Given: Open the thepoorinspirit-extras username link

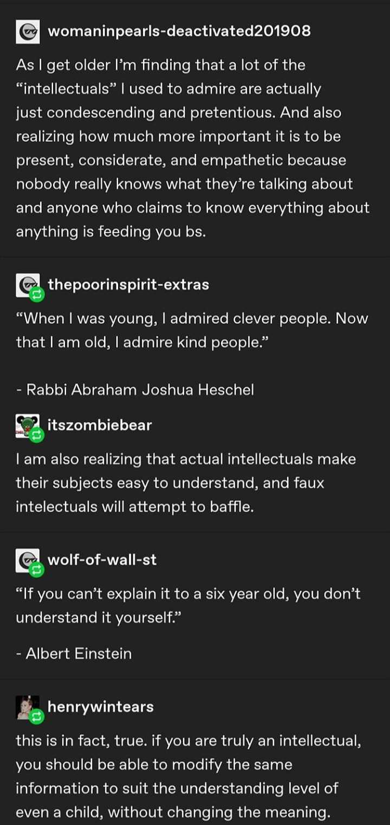Looking at the screenshot, I should coord(128,284).
